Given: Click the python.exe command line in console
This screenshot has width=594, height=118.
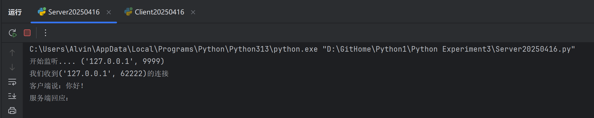Looking at the screenshot, I should click(x=302, y=49).
